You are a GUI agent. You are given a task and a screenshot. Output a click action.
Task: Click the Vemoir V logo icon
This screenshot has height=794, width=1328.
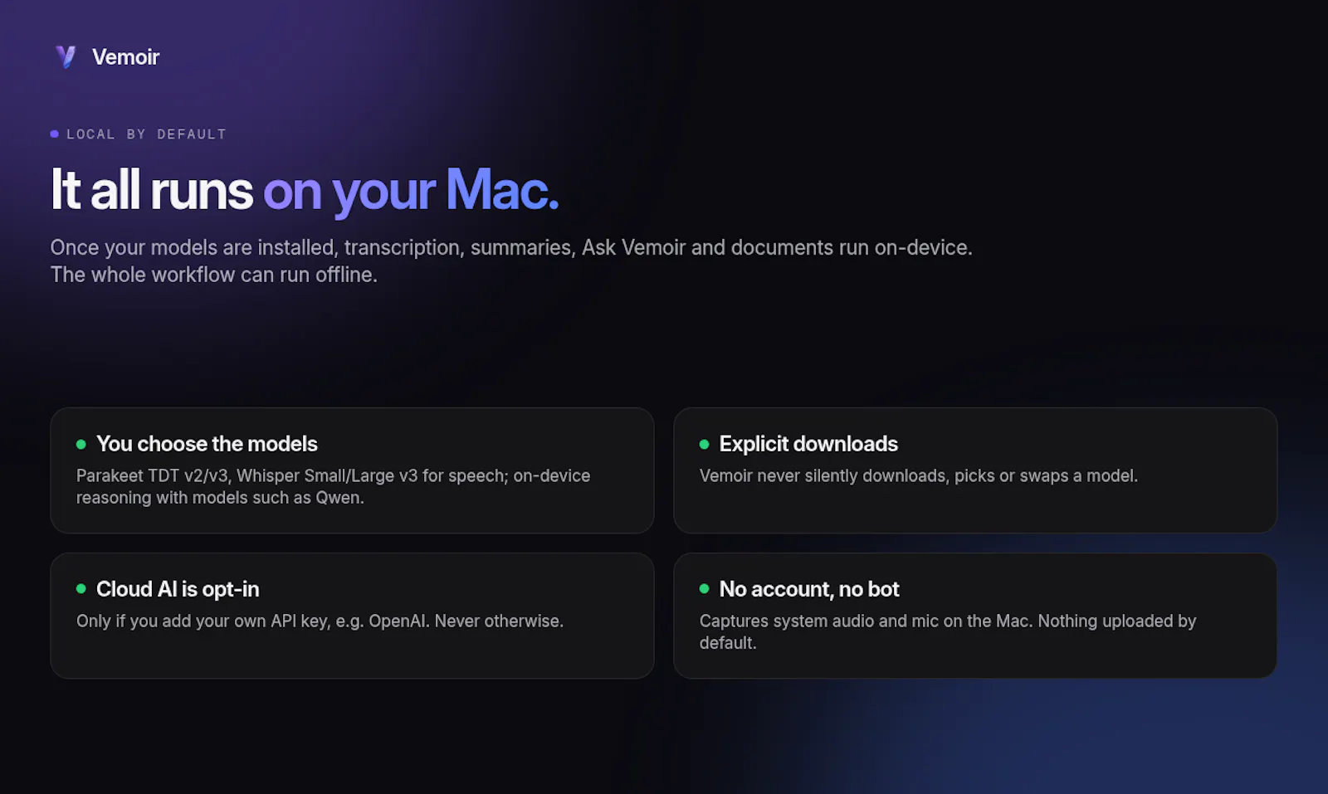(66, 57)
